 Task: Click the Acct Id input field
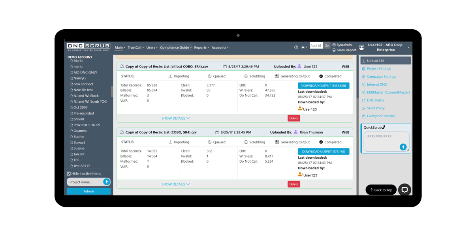pos(316,45)
